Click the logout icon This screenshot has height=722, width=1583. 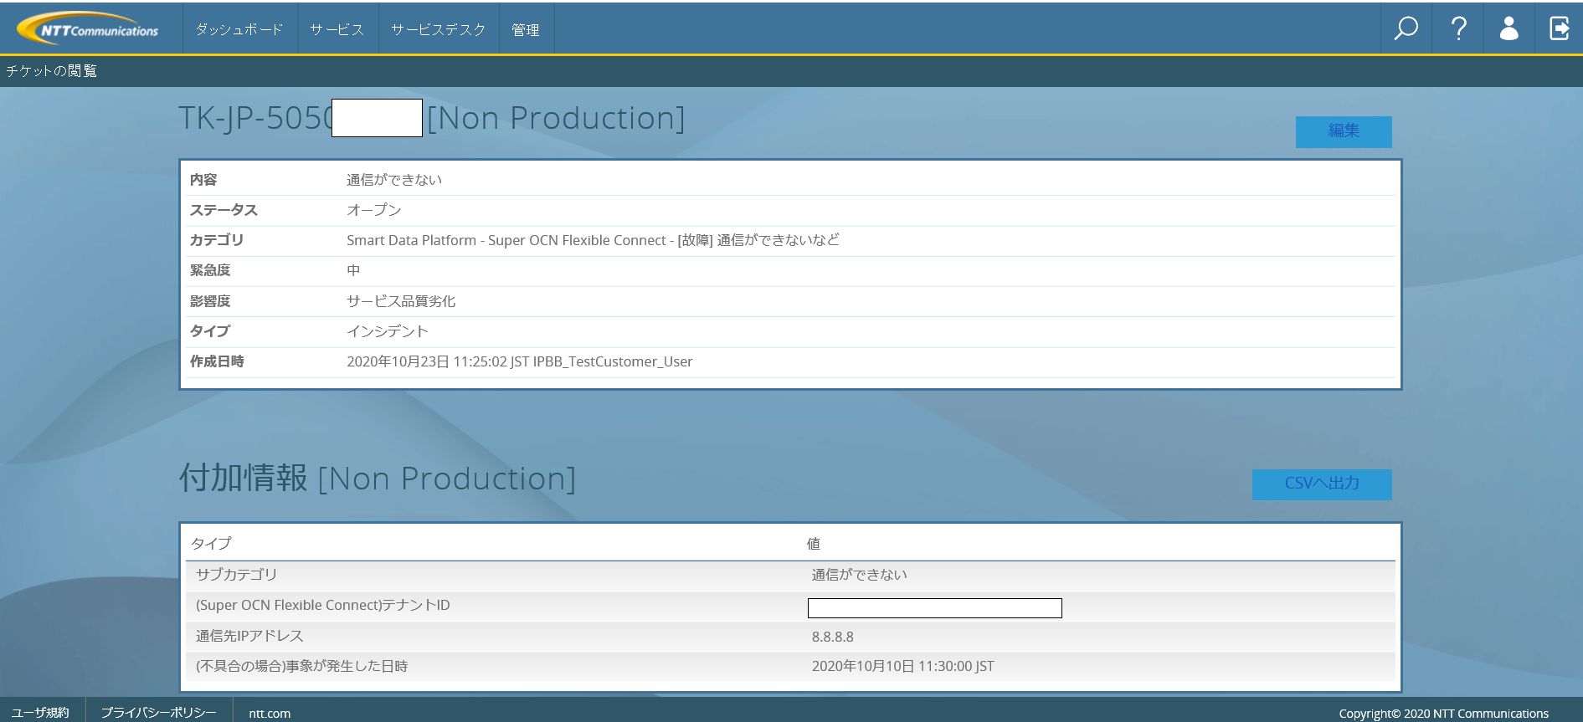pyautogui.click(x=1559, y=28)
